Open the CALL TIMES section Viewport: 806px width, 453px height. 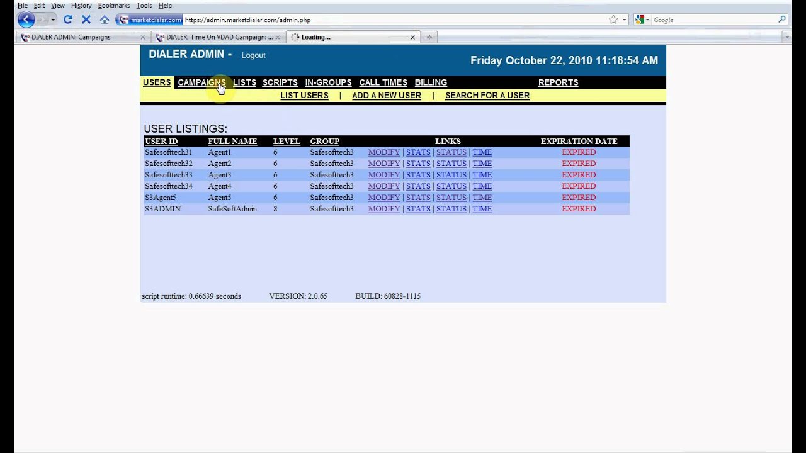[383, 82]
